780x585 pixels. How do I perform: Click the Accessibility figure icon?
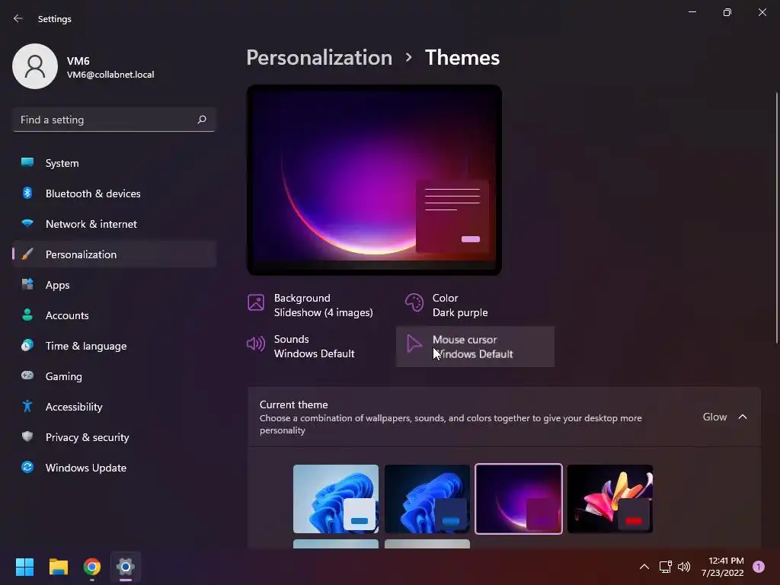coord(27,407)
